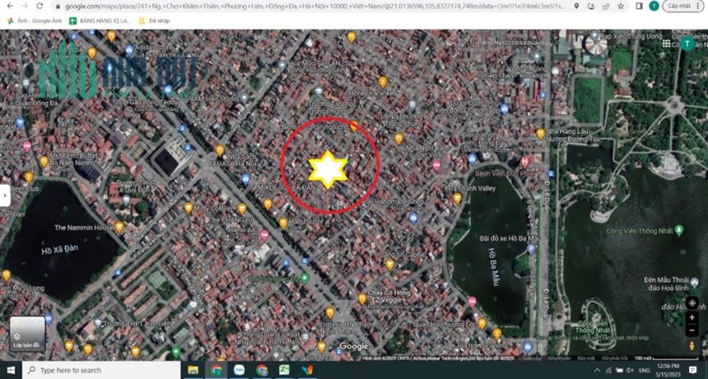
Task: Click the Google logo on the map
Action: point(353,346)
